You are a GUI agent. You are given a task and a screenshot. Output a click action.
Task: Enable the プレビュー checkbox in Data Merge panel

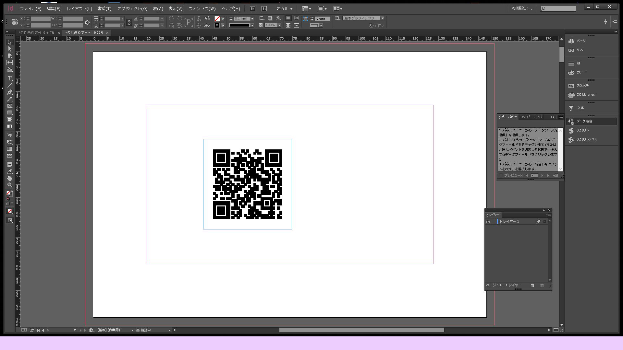(x=501, y=175)
